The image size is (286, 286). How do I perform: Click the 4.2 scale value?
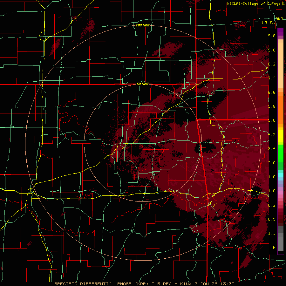[x=272, y=135]
